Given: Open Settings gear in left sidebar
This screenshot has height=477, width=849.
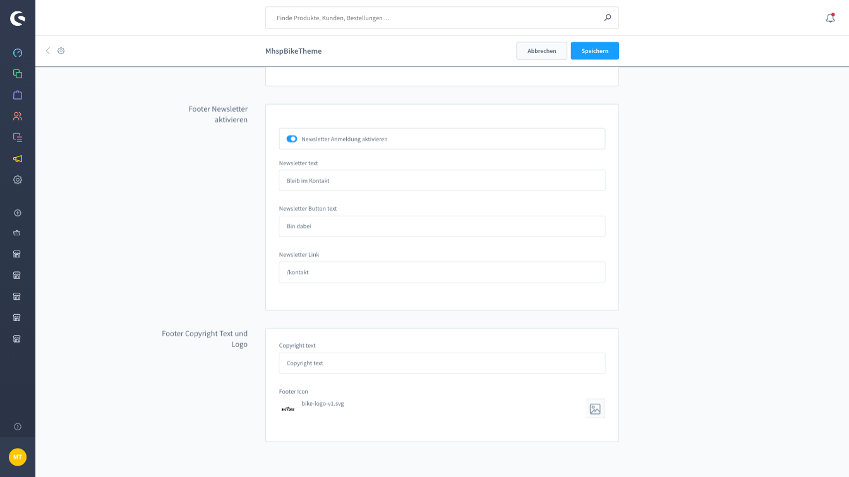Looking at the screenshot, I should pyautogui.click(x=18, y=180).
